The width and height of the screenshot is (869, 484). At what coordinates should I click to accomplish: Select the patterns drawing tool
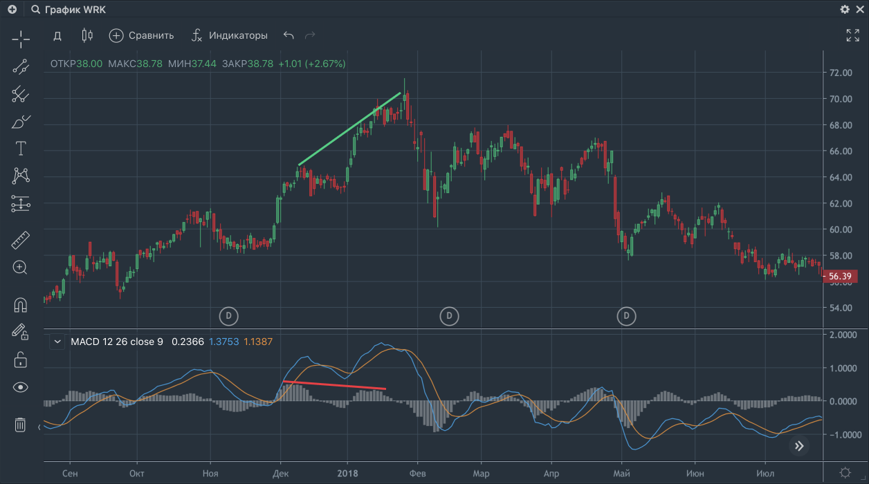tap(21, 176)
